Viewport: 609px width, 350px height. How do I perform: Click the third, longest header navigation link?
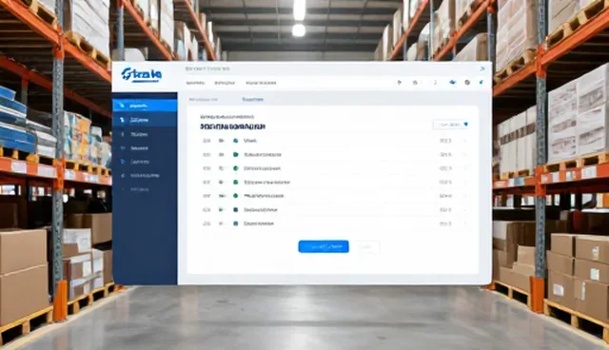pyautogui.click(x=261, y=83)
